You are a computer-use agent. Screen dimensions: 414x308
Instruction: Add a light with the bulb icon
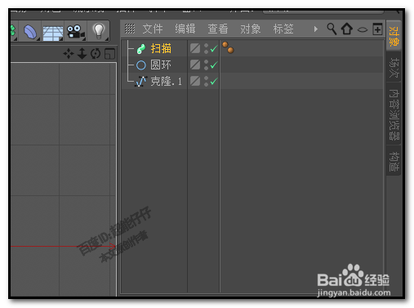pyautogui.click(x=99, y=31)
